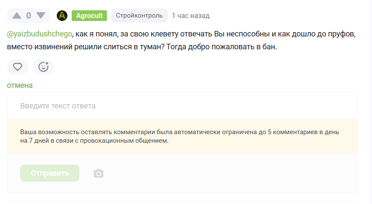Open the Agrocult user profile badge
Screen dimensions: 372x204
click(89, 16)
